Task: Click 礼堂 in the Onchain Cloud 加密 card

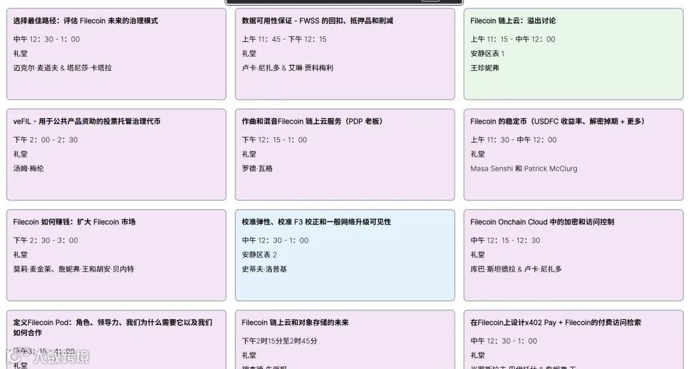Action: [x=478, y=254]
